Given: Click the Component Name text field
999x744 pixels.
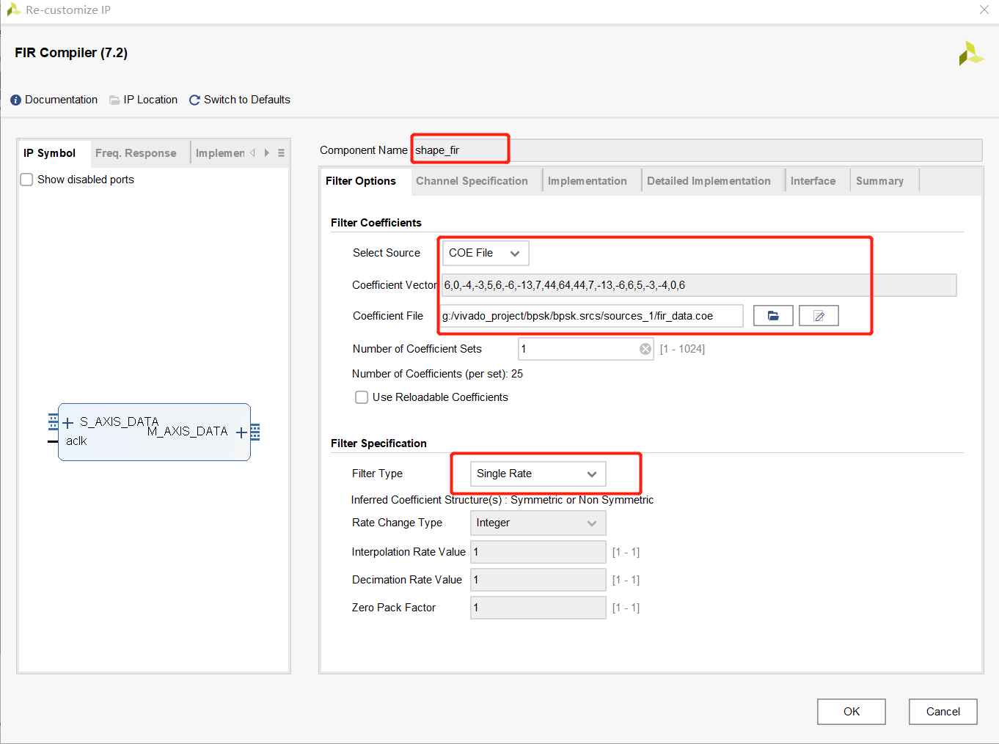Looking at the screenshot, I should (x=460, y=150).
